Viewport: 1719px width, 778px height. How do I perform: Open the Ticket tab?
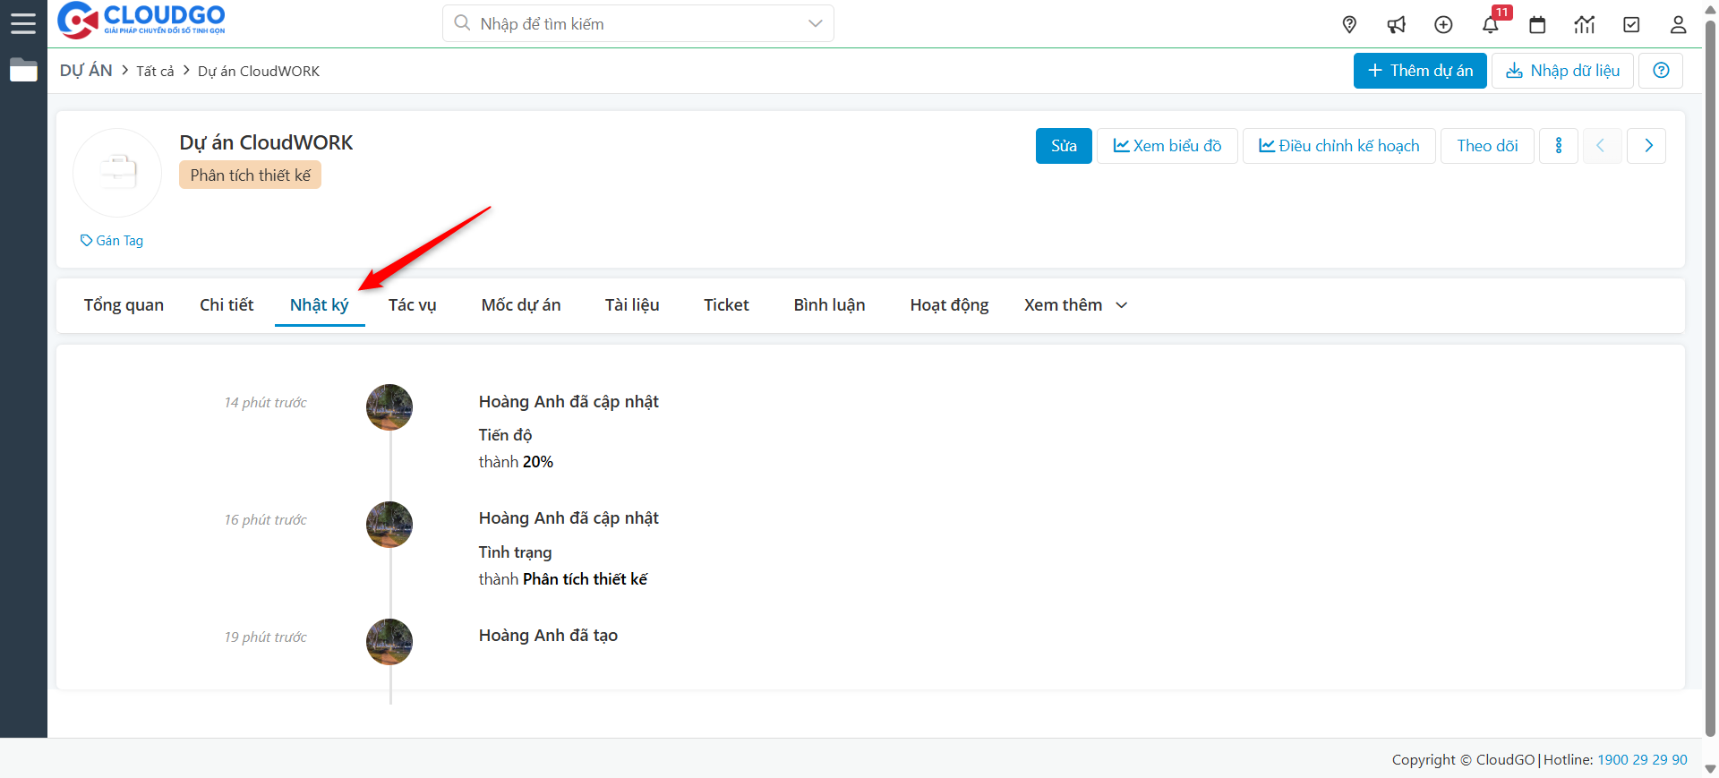[x=726, y=305]
